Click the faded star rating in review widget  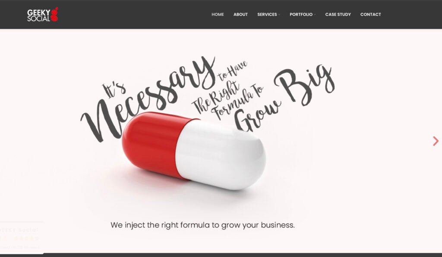pyautogui.click(x=26, y=238)
